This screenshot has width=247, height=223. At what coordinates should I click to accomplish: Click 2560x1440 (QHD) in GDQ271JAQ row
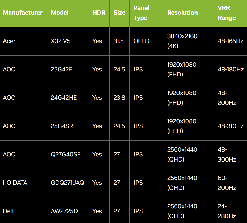coord(182,183)
